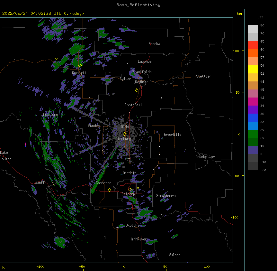
Task: Click the yellow 54 dBZ legend swatch
Action: coord(253,69)
